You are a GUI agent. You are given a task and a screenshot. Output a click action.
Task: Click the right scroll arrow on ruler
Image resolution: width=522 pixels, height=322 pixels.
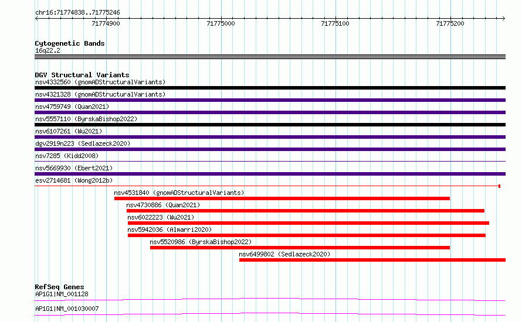tap(503, 19)
